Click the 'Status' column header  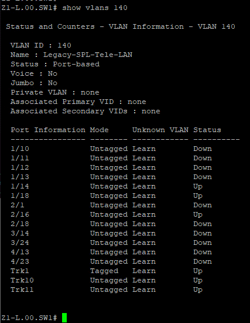click(x=207, y=130)
